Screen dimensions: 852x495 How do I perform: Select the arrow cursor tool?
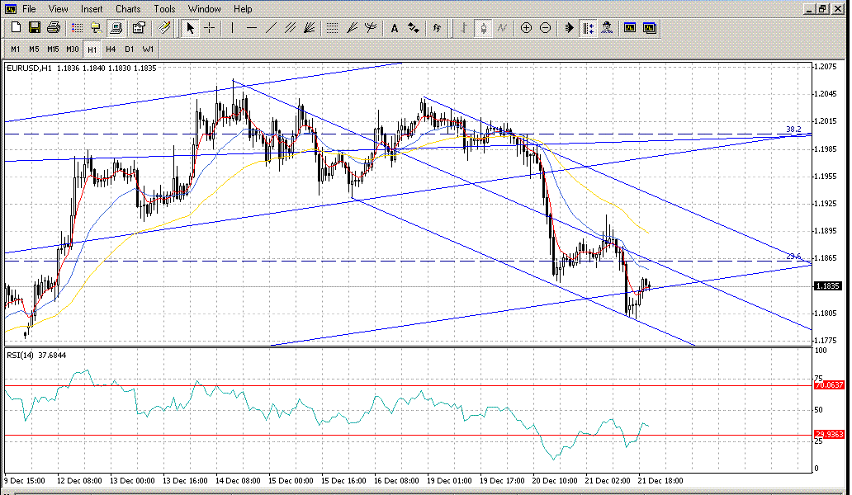point(190,28)
